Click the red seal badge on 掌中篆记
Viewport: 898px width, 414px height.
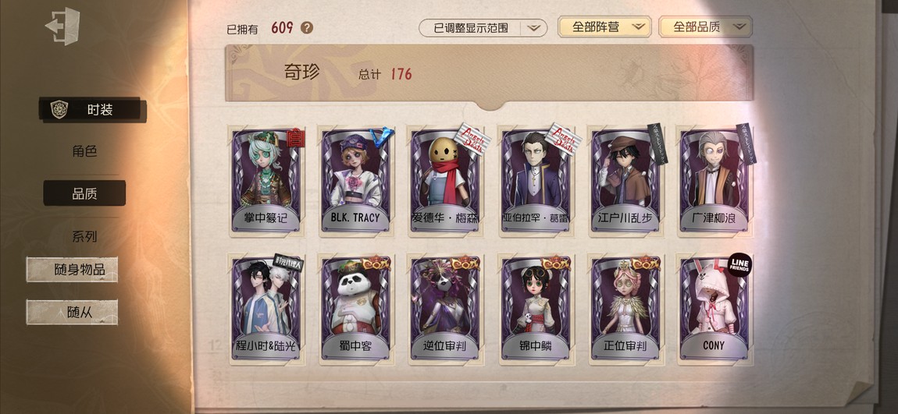tap(295, 138)
